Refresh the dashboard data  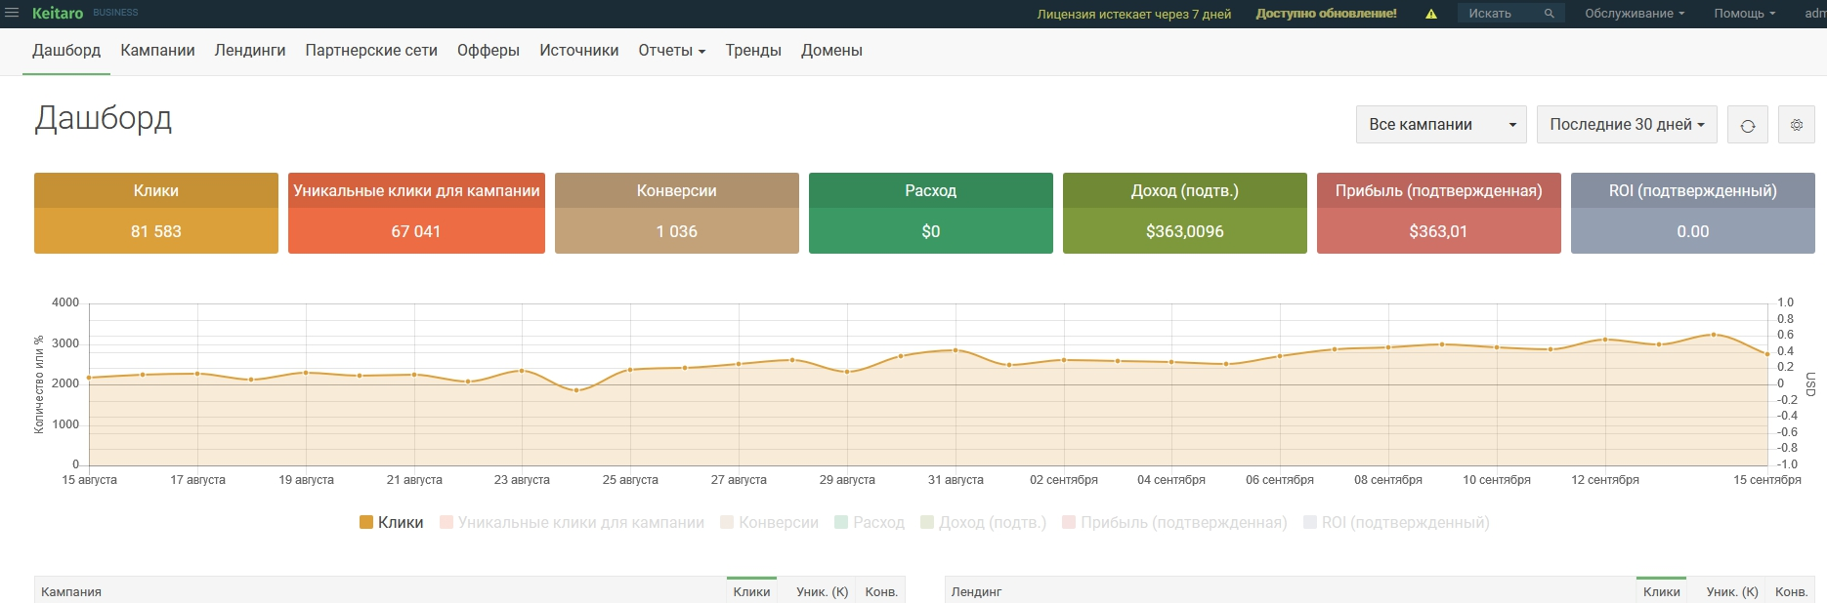(x=1748, y=125)
